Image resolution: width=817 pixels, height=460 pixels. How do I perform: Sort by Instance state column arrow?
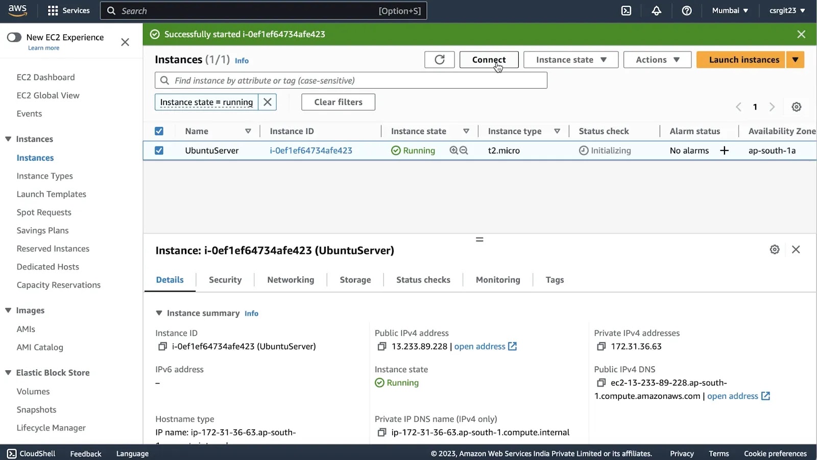466,131
